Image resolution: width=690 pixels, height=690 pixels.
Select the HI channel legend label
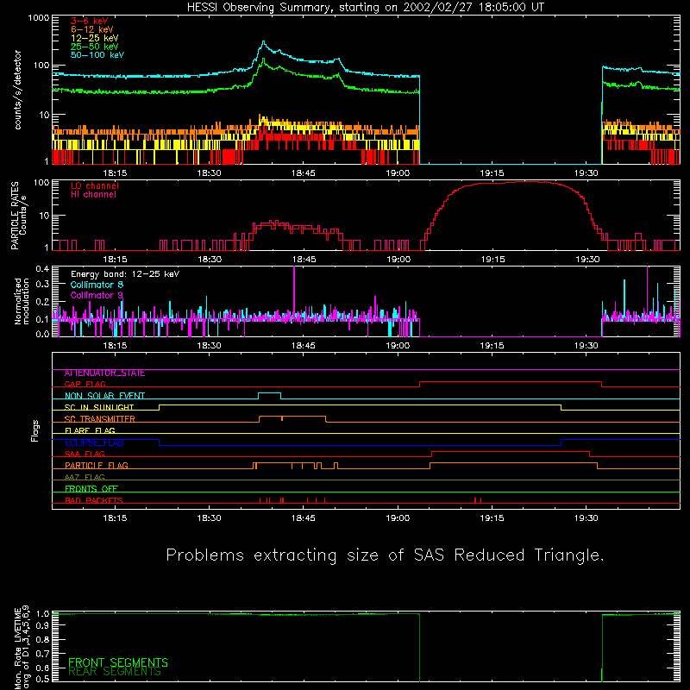point(93,195)
